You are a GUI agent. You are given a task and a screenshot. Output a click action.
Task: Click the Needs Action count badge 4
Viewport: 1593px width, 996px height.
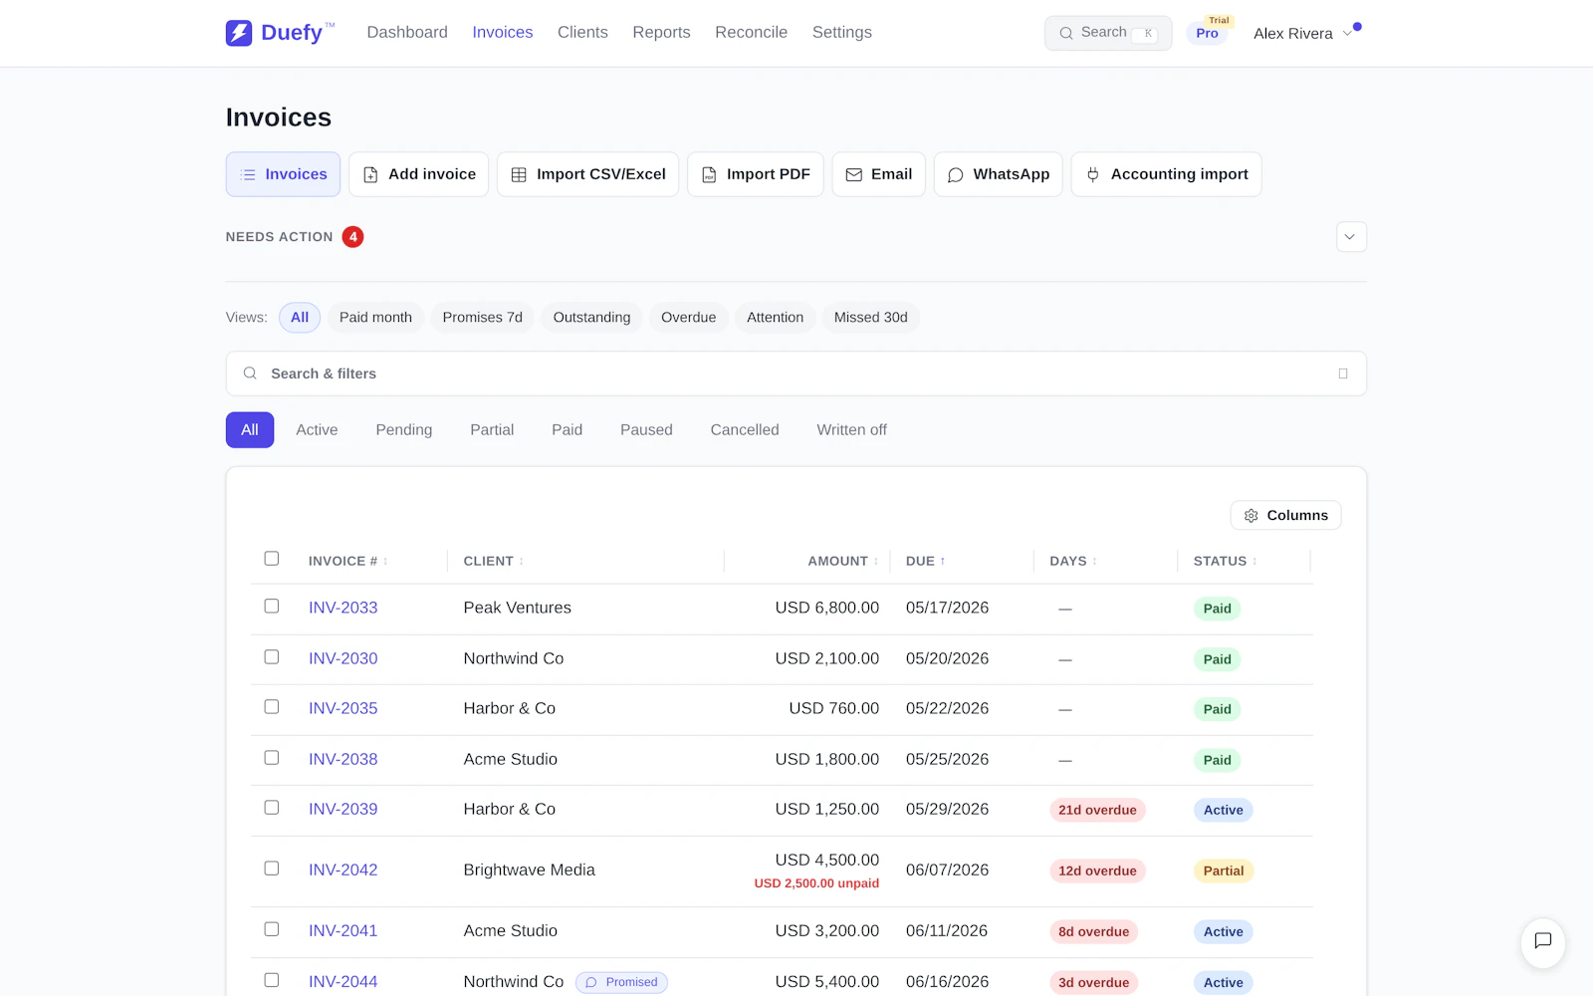pos(352,237)
